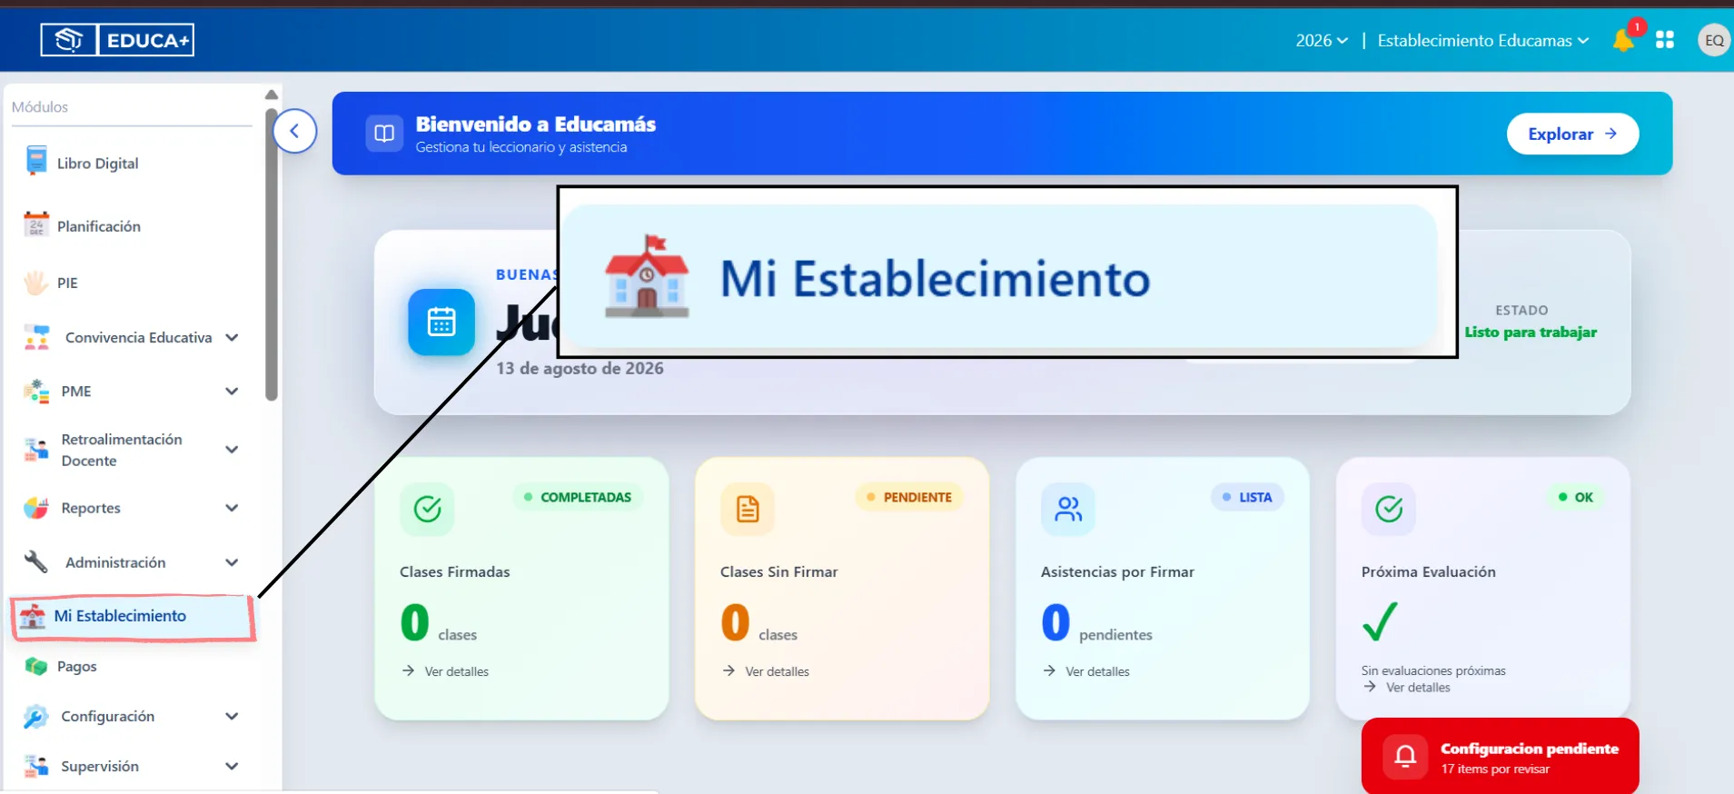Click the Pagos money icon
Image resolution: width=1734 pixels, height=794 pixels.
(x=36, y=666)
